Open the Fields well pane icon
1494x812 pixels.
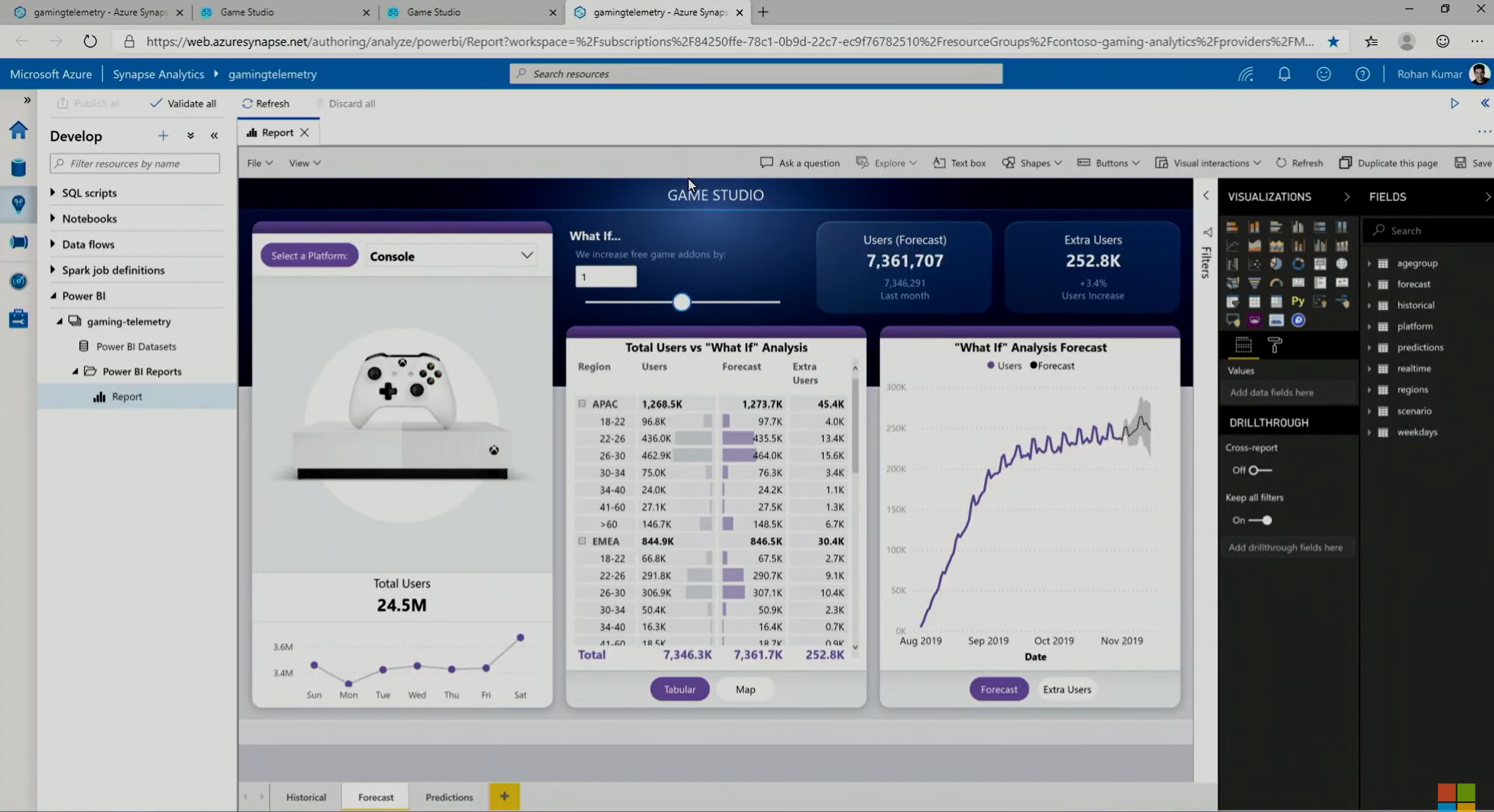(x=1243, y=345)
